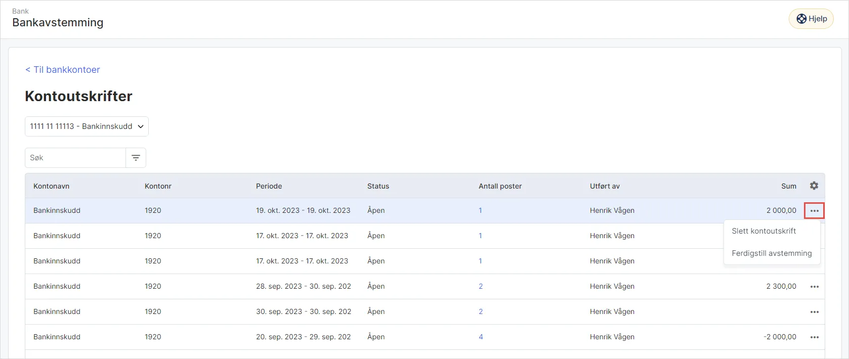Image resolution: width=849 pixels, height=359 pixels.
Task: Click the lifebuoy Hjelp icon
Action: click(801, 19)
